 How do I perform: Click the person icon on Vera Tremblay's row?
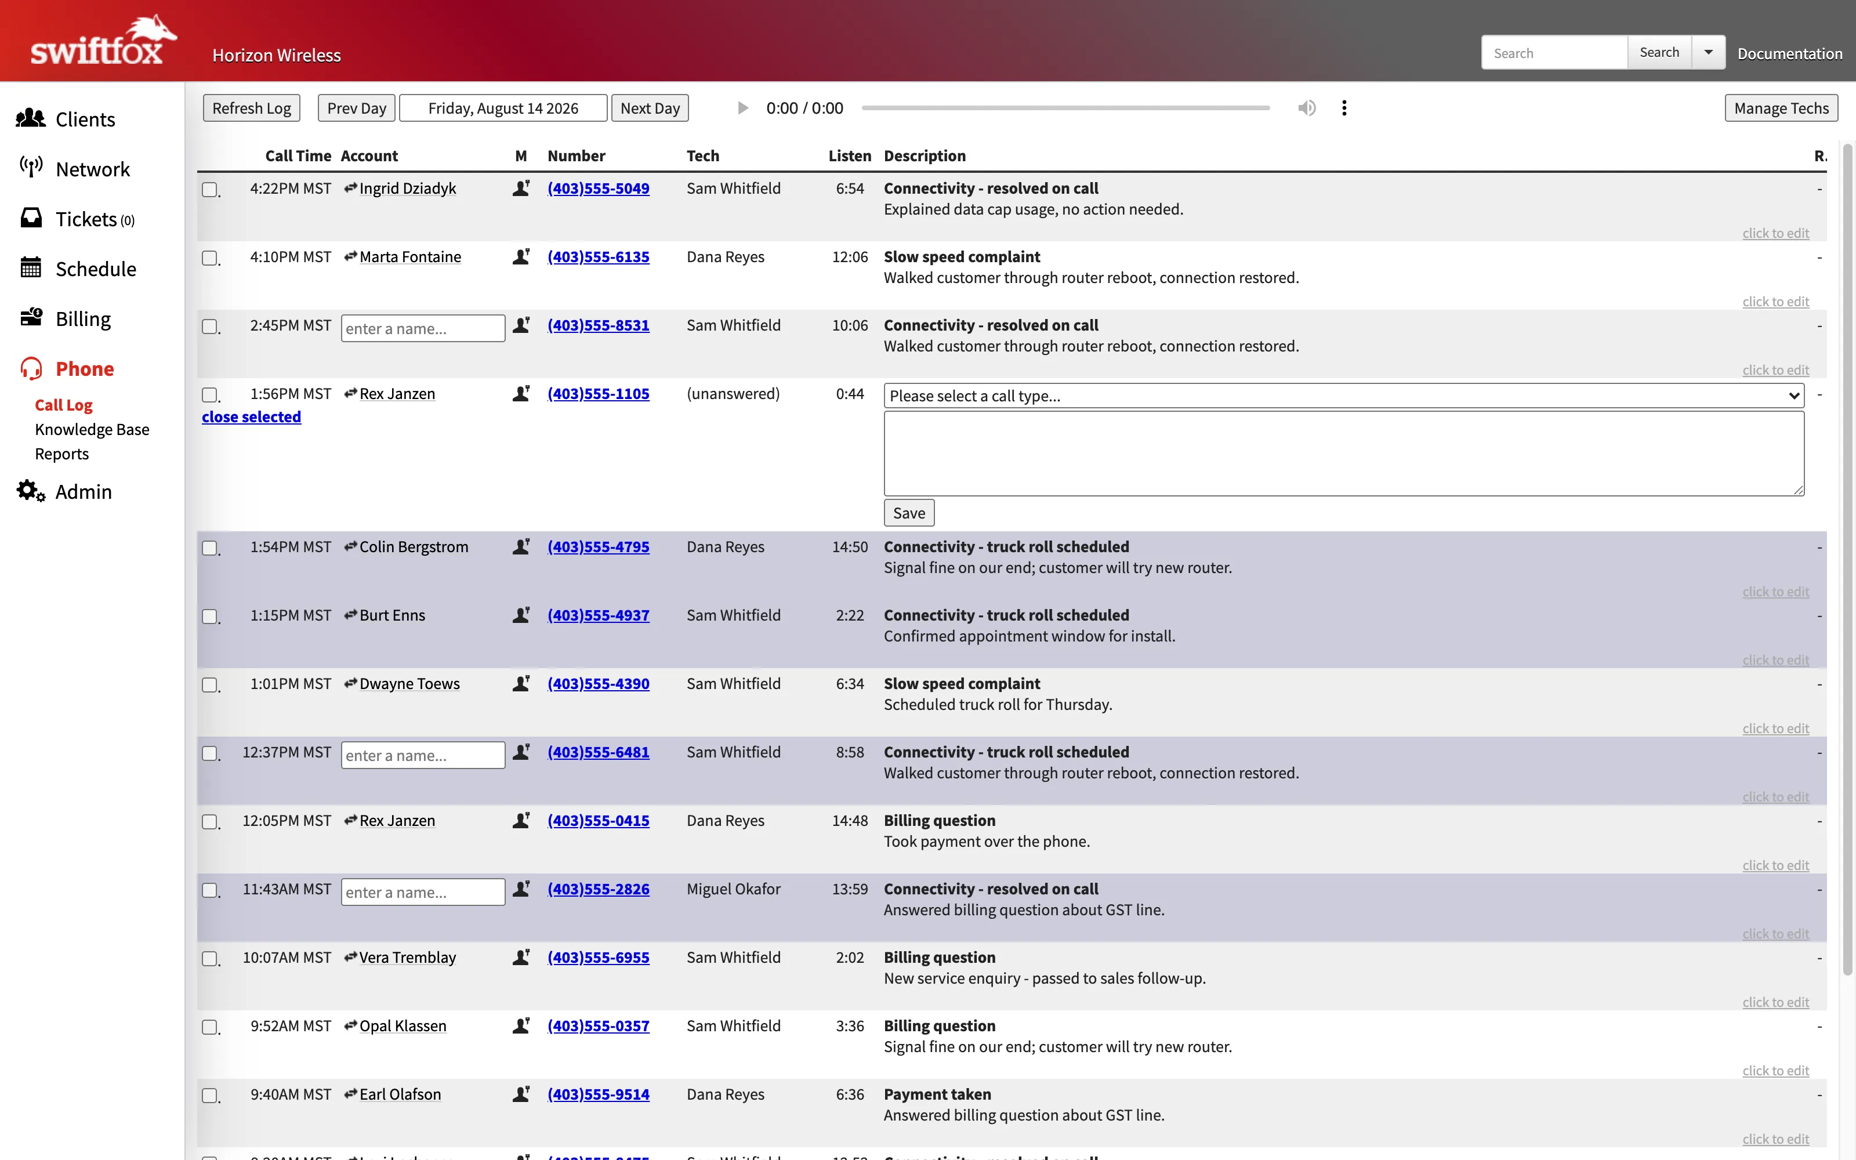521,956
